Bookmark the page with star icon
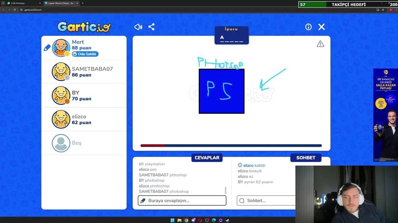 [x=383, y=10]
